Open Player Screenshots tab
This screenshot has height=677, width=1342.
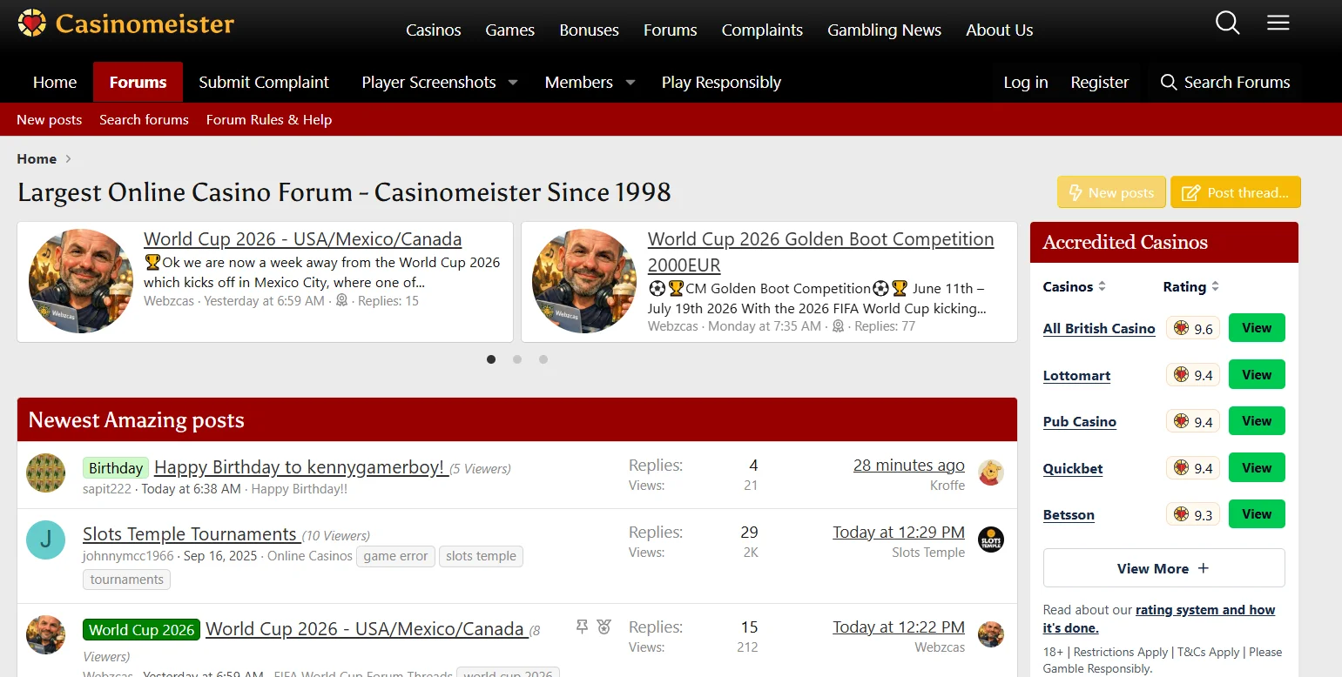point(428,82)
